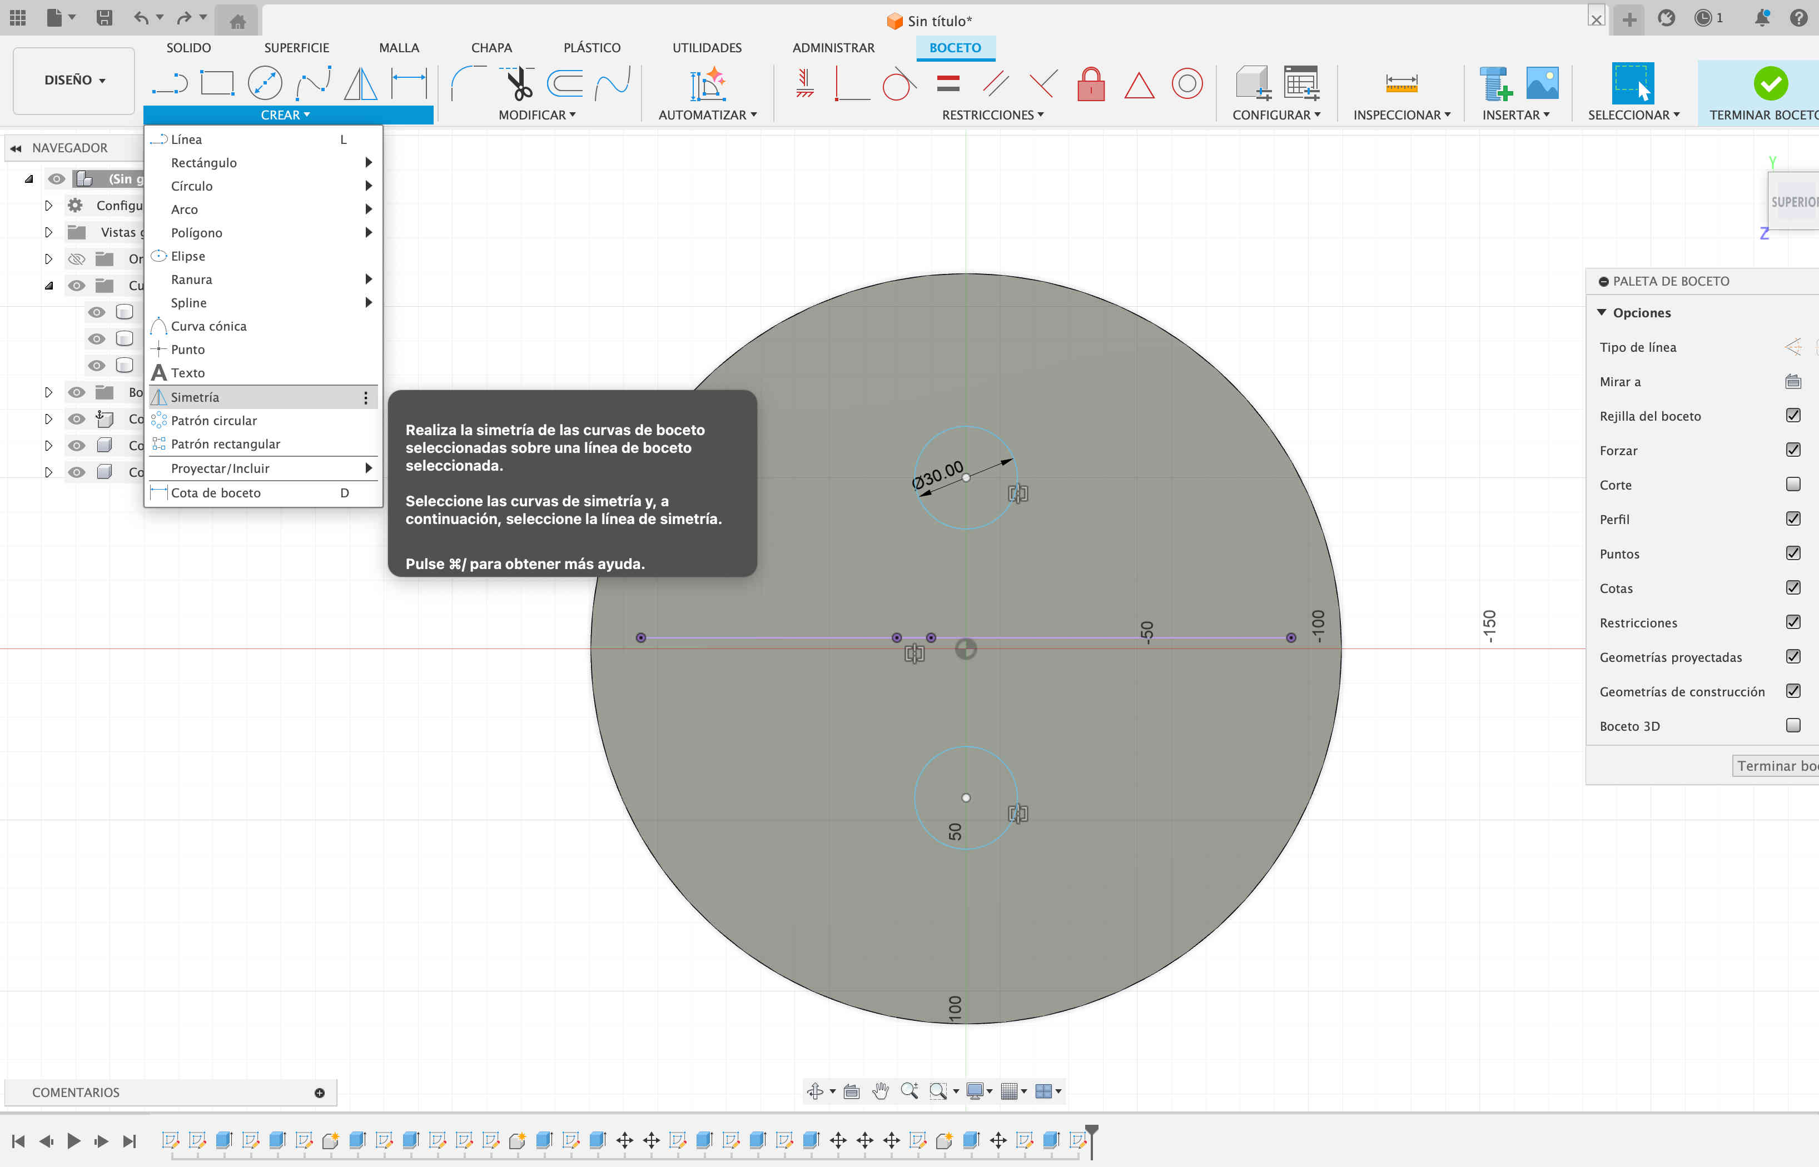Select the center diameter Circle tool icon
The width and height of the screenshot is (1819, 1167).
tap(265, 83)
